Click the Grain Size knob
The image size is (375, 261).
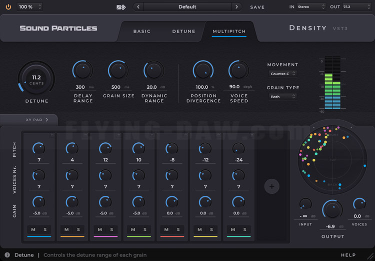(118, 70)
